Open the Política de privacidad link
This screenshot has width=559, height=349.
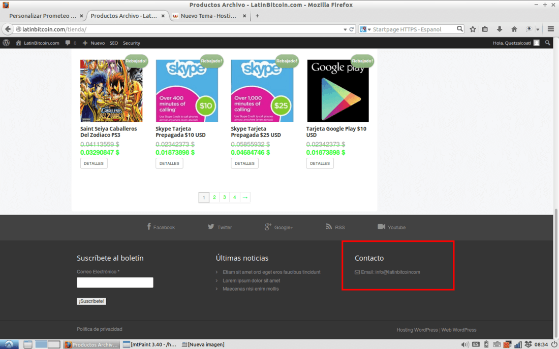click(x=100, y=329)
